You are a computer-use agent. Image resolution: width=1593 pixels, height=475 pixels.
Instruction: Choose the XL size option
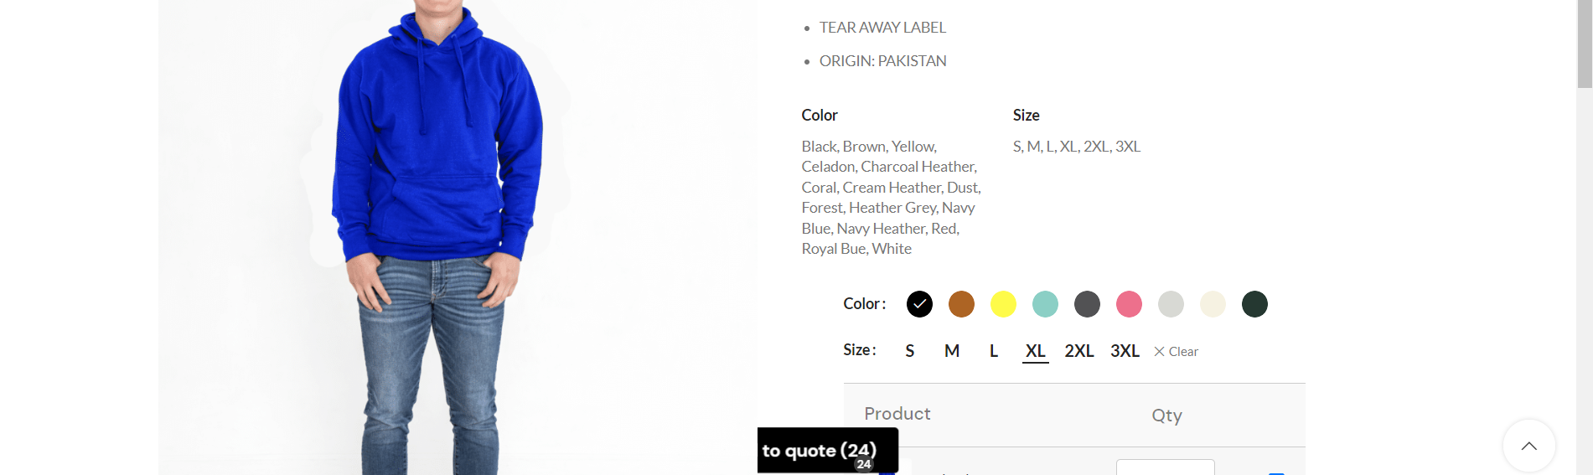(1036, 351)
